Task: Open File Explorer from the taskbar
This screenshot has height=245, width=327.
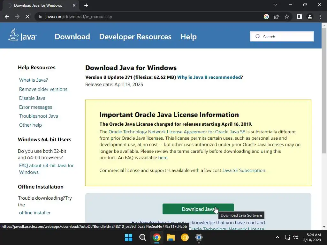Action: [171, 237]
